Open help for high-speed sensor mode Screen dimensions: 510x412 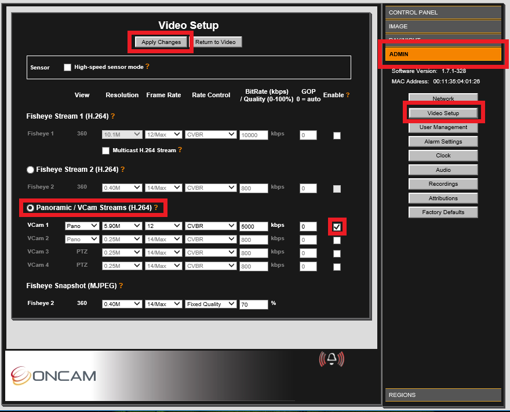coord(147,66)
